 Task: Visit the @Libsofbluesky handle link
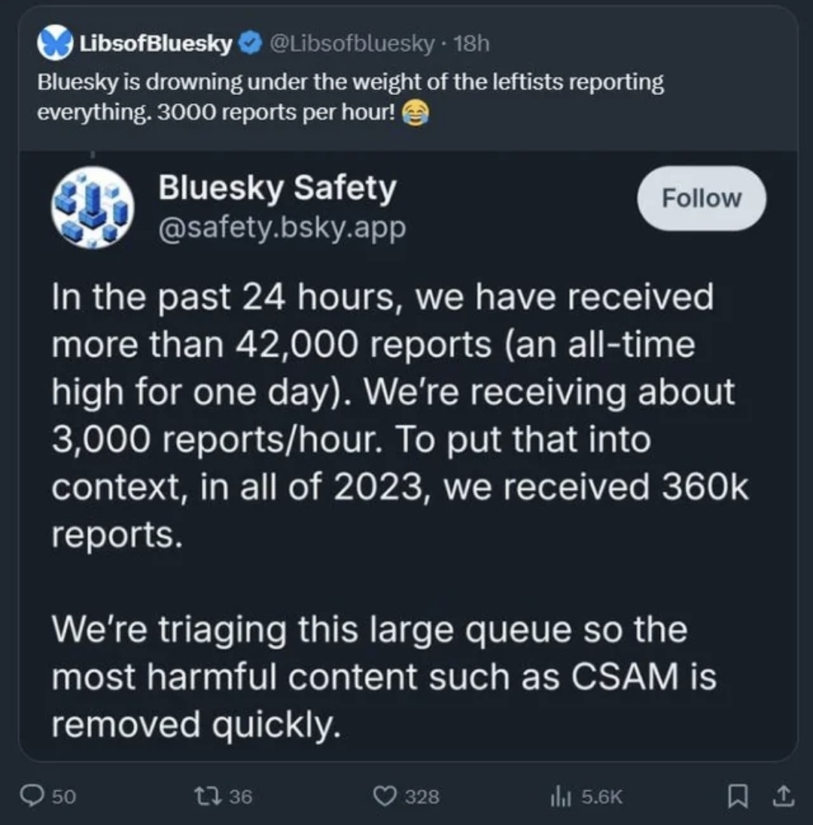[x=352, y=43]
